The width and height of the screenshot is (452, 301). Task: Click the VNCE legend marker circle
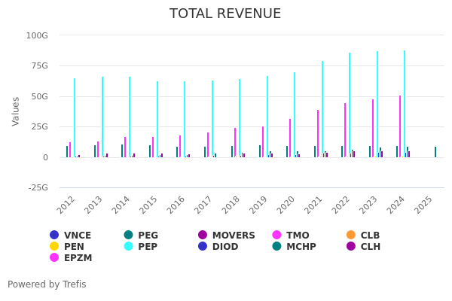coord(54,236)
